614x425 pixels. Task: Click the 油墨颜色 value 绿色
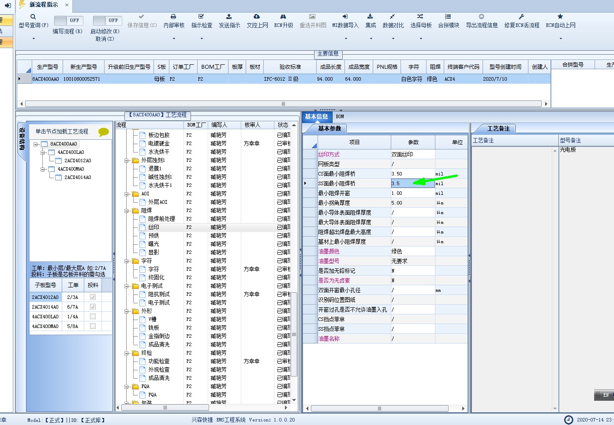coord(412,251)
